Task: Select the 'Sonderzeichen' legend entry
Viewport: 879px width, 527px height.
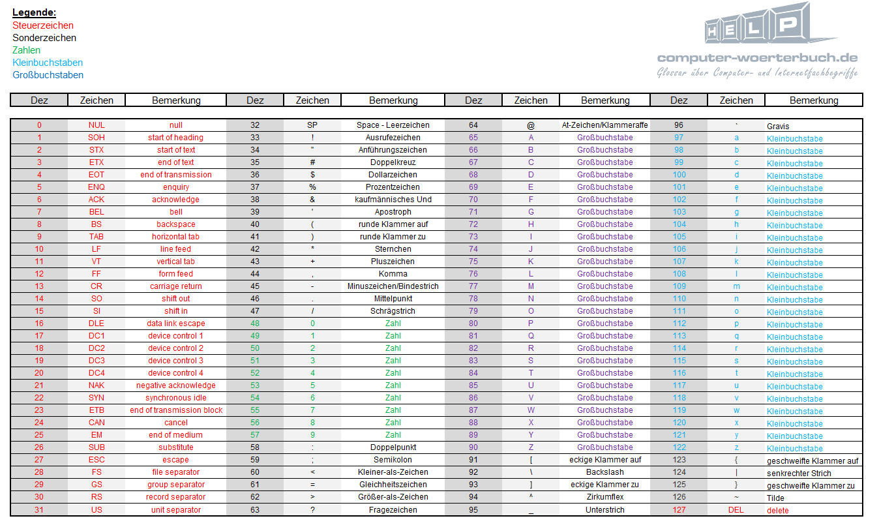Action: 44,38
